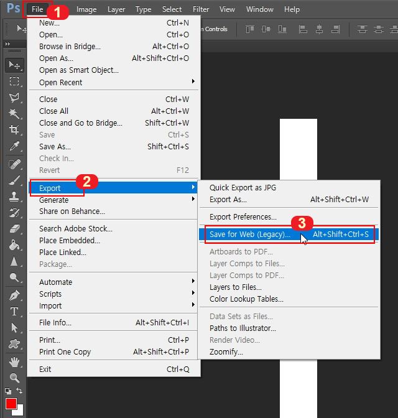This screenshot has height=418, width=398.
Task: Expand the Scripts submenu
Action: click(114, 294)
